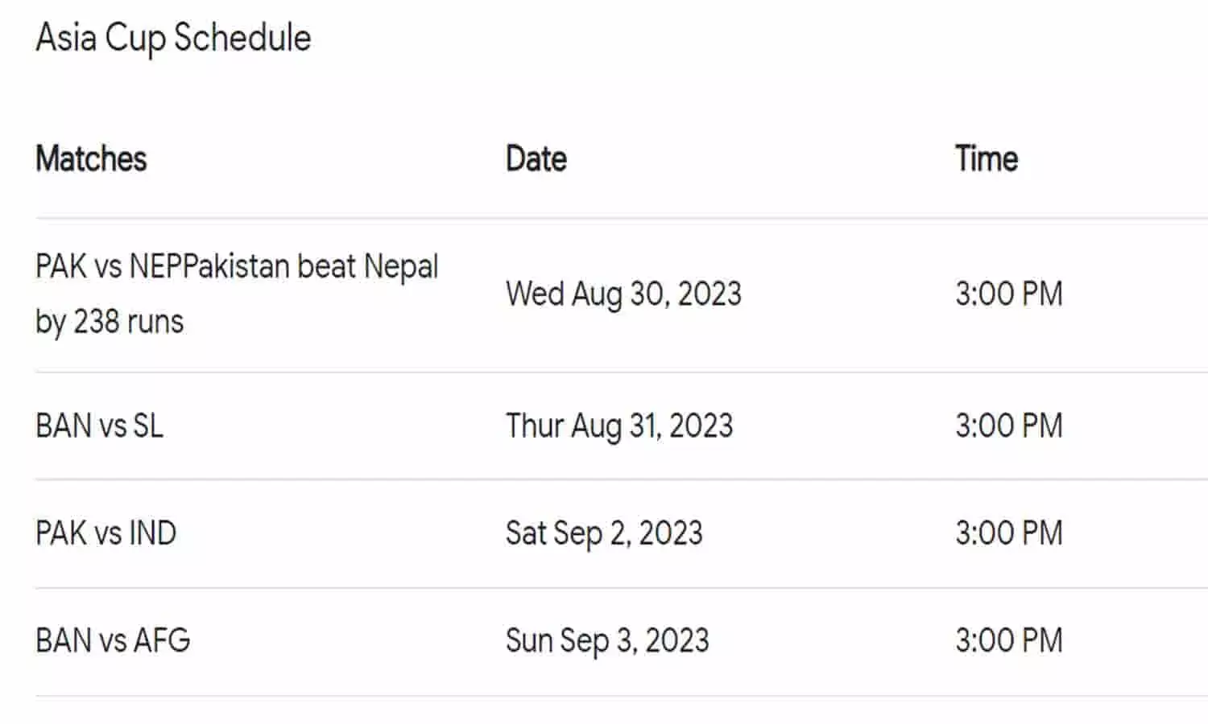
Task: Click the Asia Cup Schedule heading
Action: (173, 38)
